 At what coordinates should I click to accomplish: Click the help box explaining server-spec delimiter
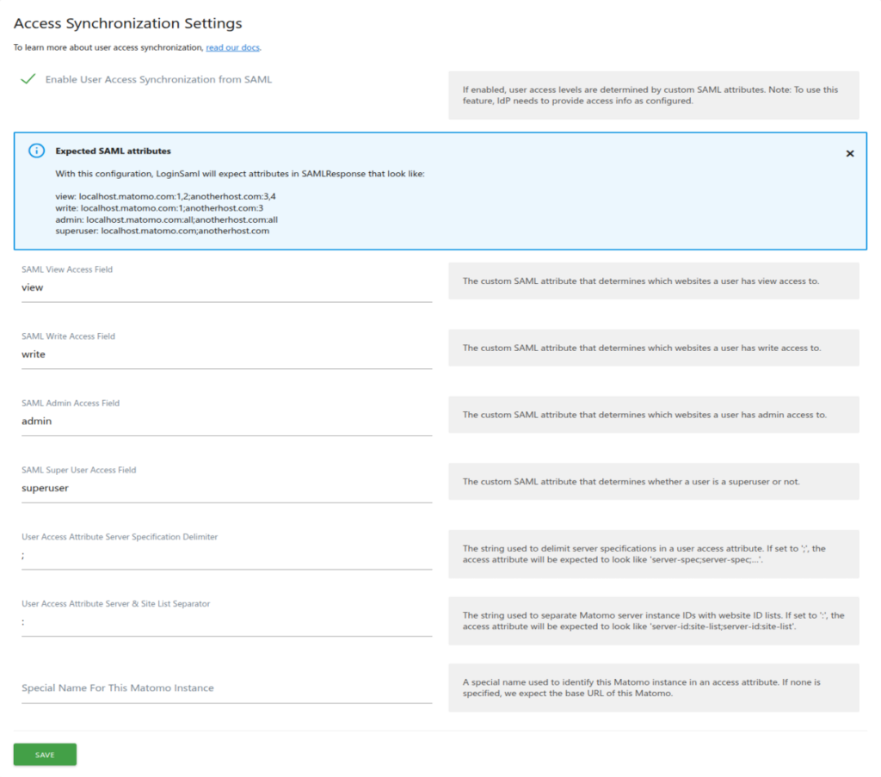(653, 554)
